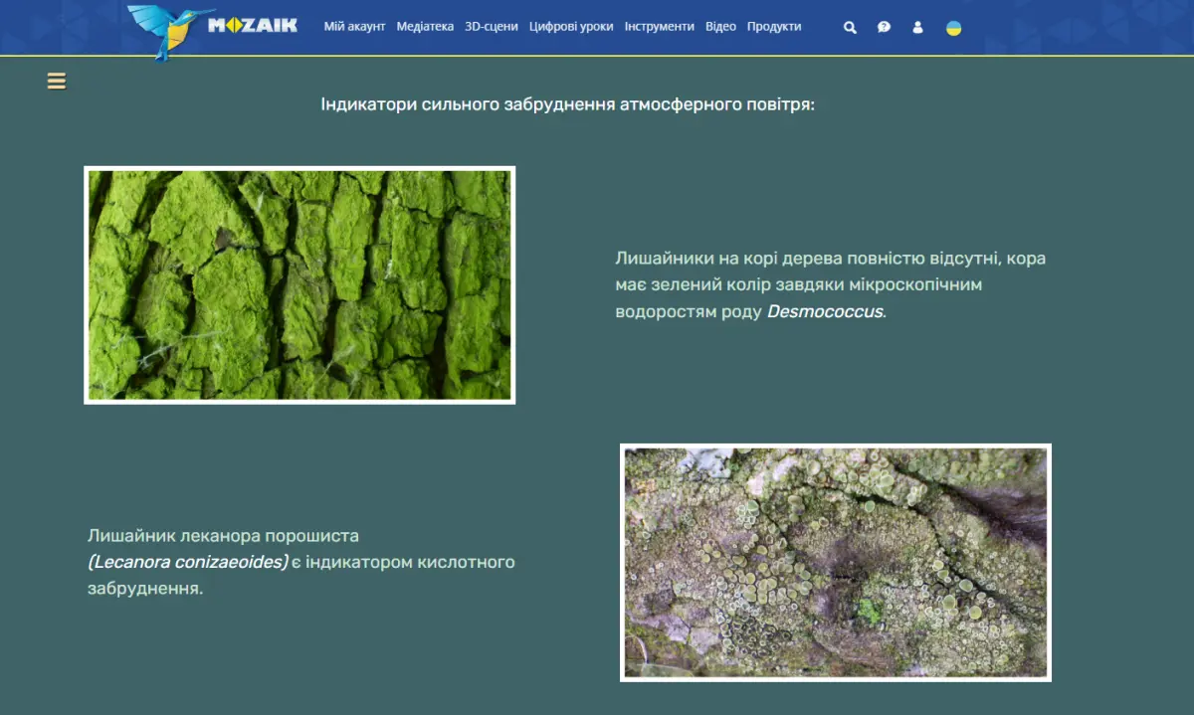Click the heading about air pollution indicators
The width and height of the screenshot is (1194, 715).
(568, 104)
